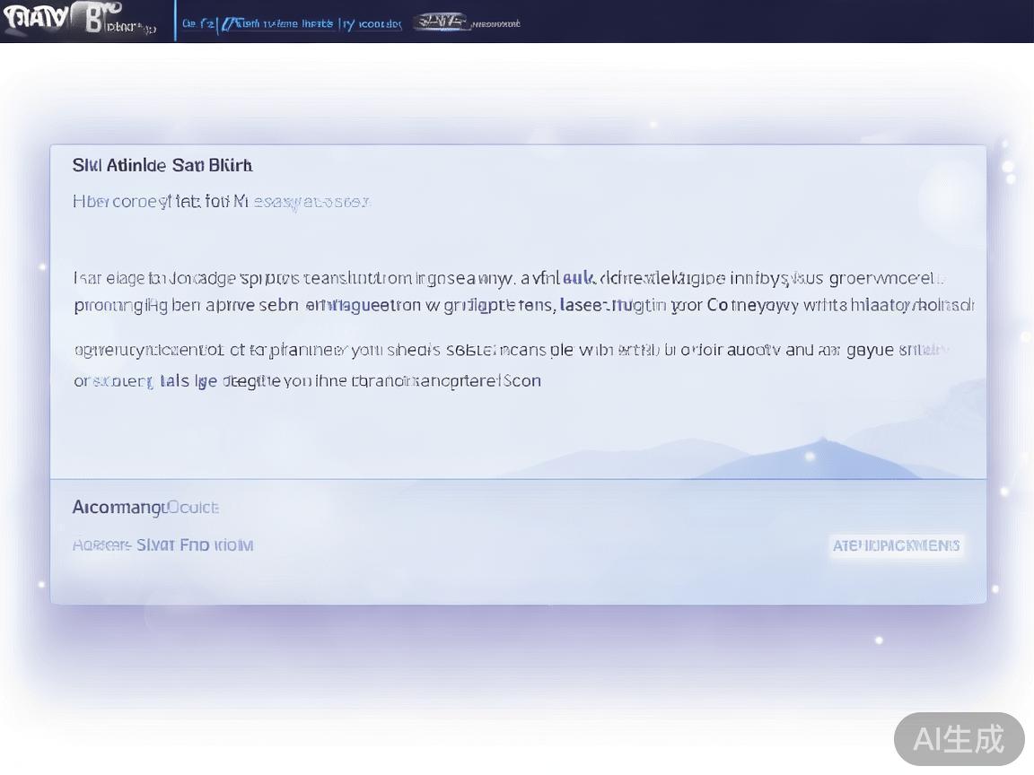Click the subtitle line below card title
1034x775 pixels.
pyautogui.click(x=221, y=202)
